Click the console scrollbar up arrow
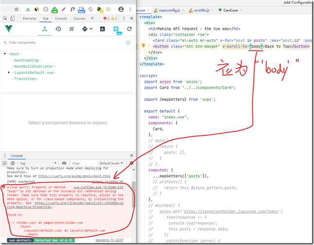The image size is (314, 245). [x=133, y=170]
